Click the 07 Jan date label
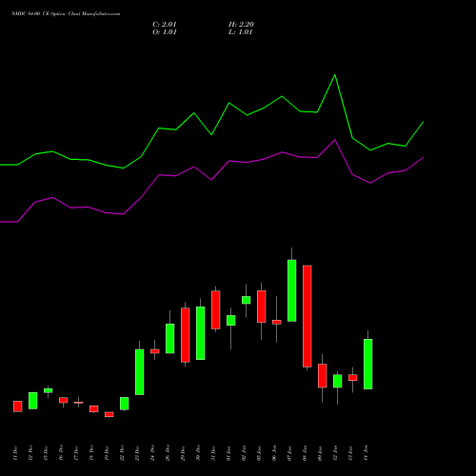The image size is (476, 476). tap(289, 453)
